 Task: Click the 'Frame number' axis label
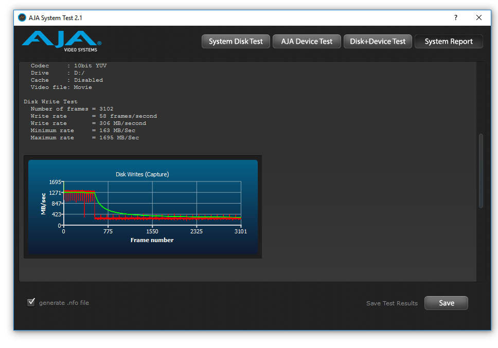pyautogui.click(x=152, y=240)
